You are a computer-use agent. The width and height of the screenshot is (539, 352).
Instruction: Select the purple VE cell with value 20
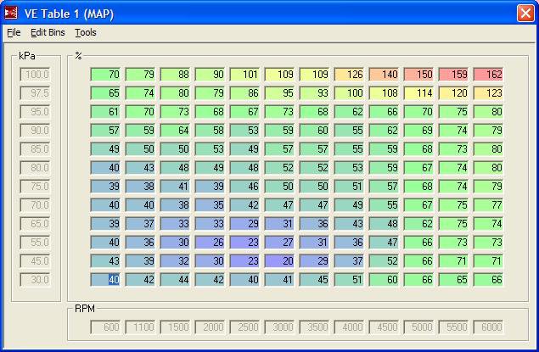coord(279,261)
